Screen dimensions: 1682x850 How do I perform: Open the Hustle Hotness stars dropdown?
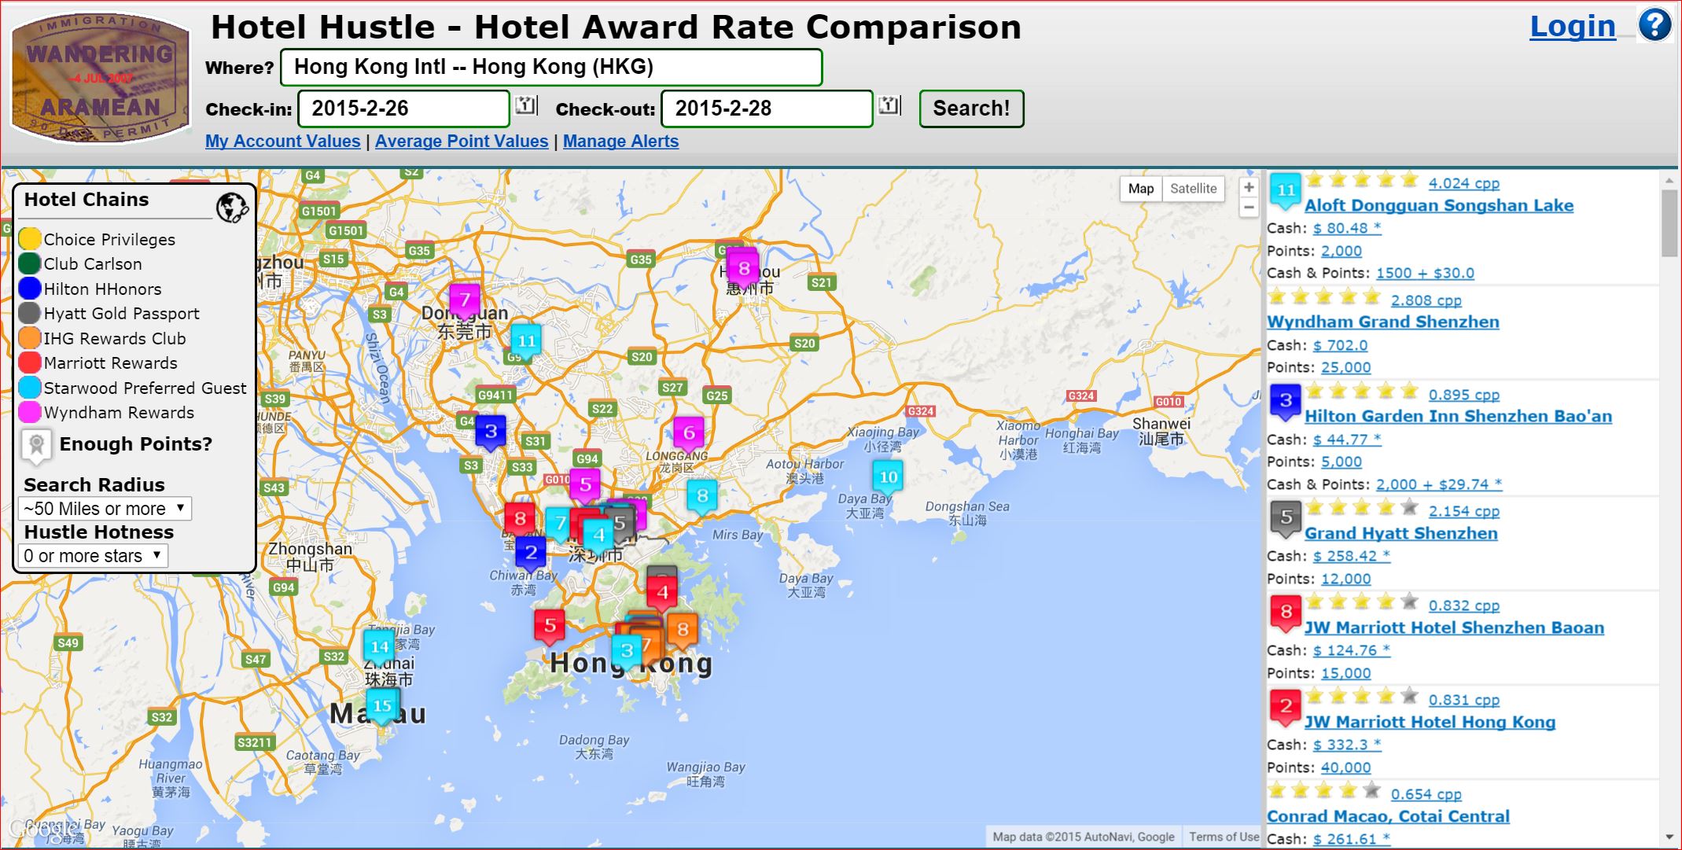click(93, 556)
